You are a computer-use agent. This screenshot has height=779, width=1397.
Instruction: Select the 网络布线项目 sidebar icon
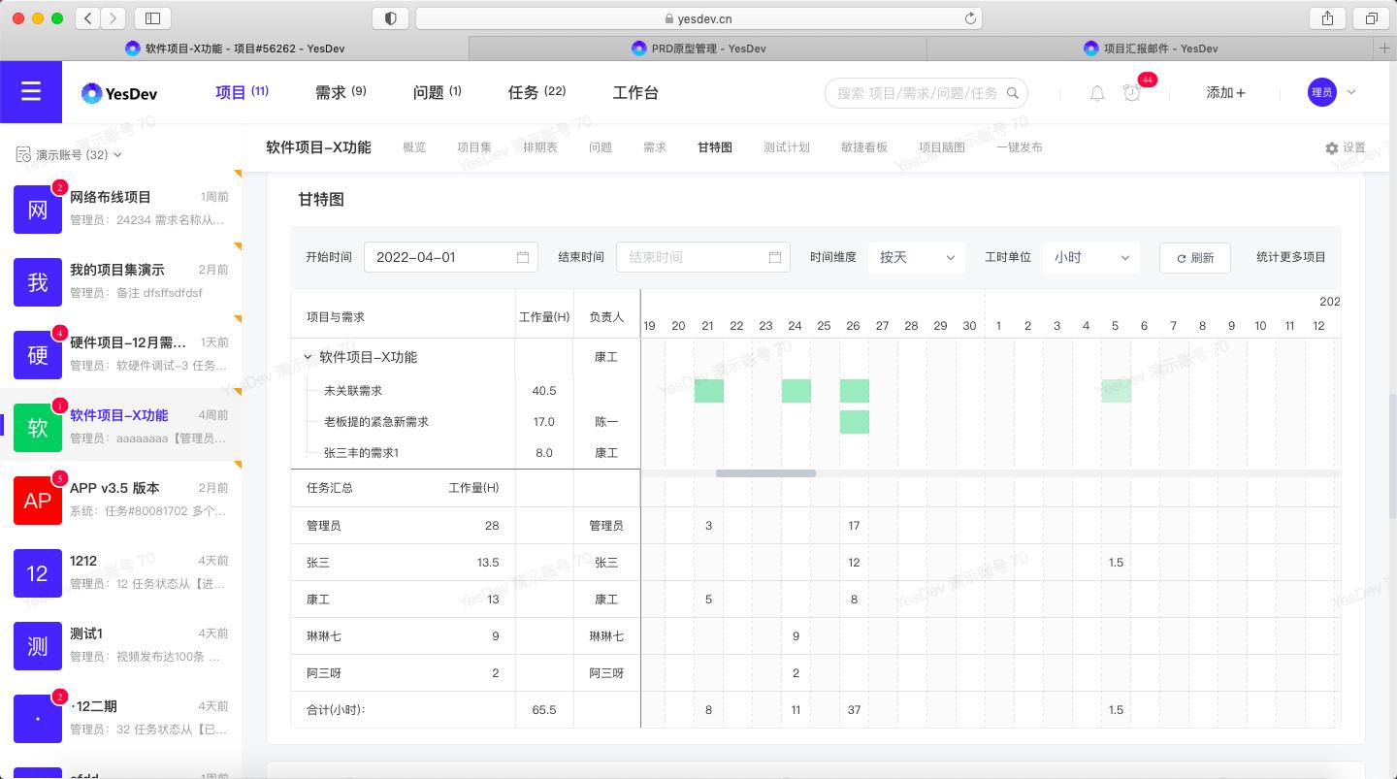[x=38, y=210]
